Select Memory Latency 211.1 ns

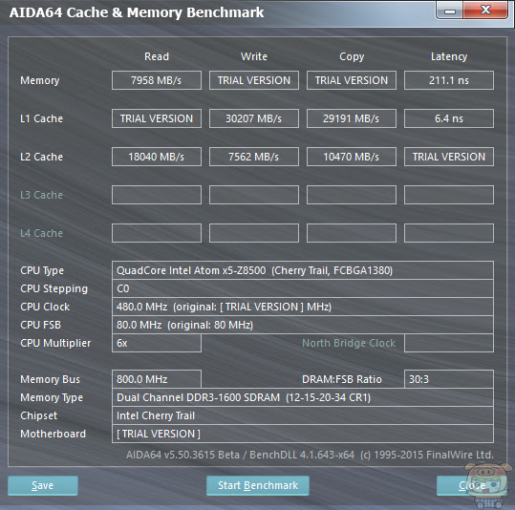(x=449, y=80)
